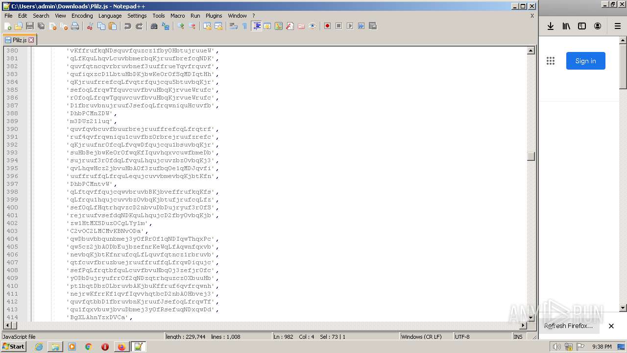
Task: Start macro recording with red dot
Action: point(328,26)
